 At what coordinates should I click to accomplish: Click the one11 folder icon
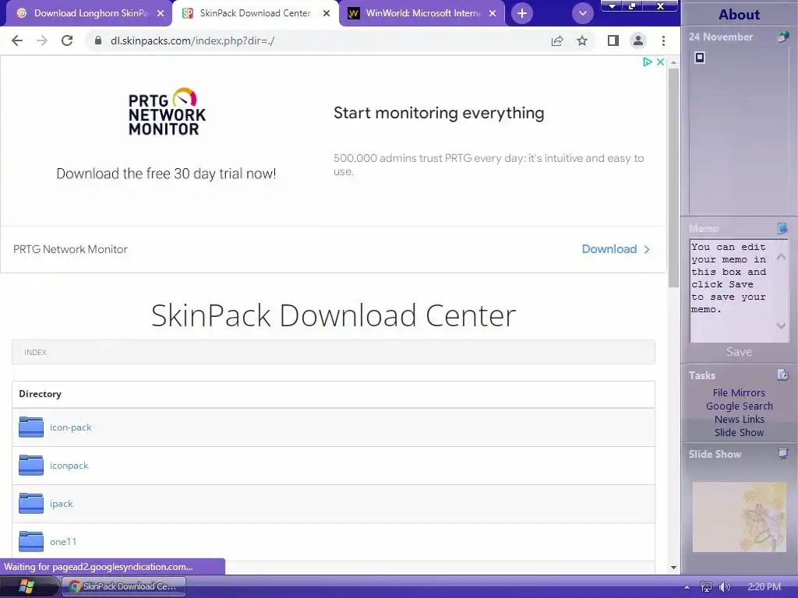(x=31, y=542)
